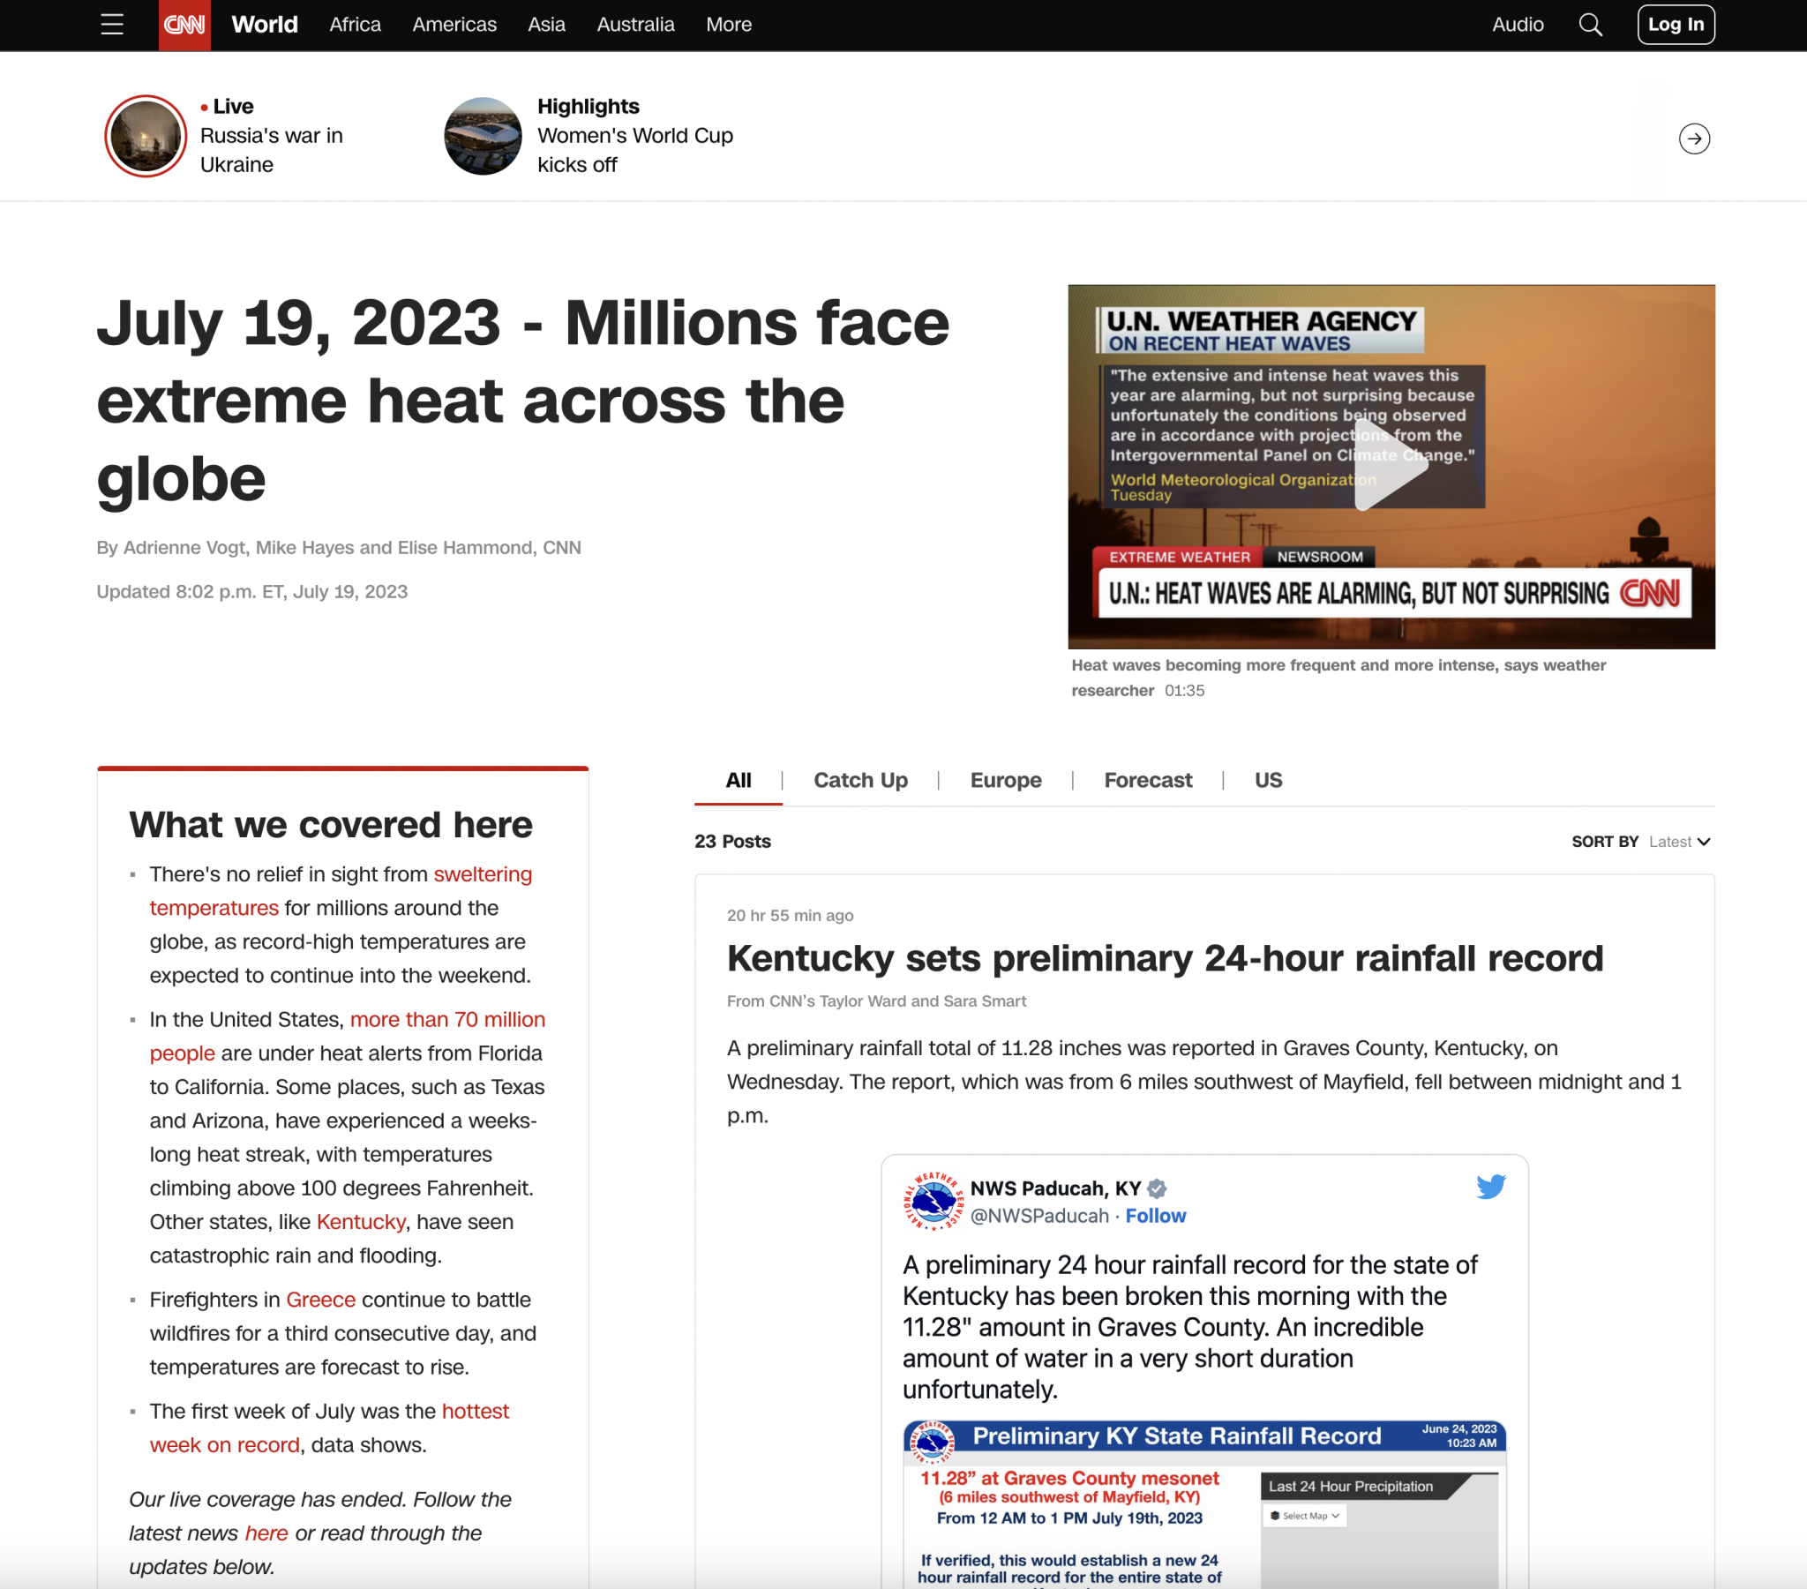1807x1589 pixels.
Task: Click the '20 hr 55 min ago' timestamp
Action: click(x=790, y=915)
